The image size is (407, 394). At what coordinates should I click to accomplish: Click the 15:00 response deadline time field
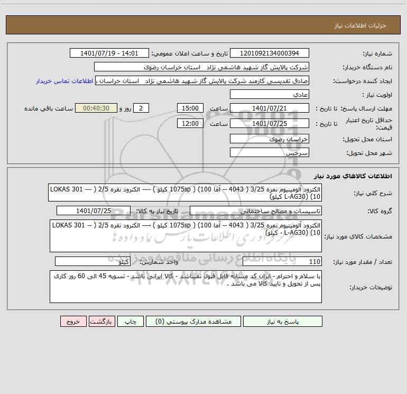pyautogui.click(x=189, y=108)
